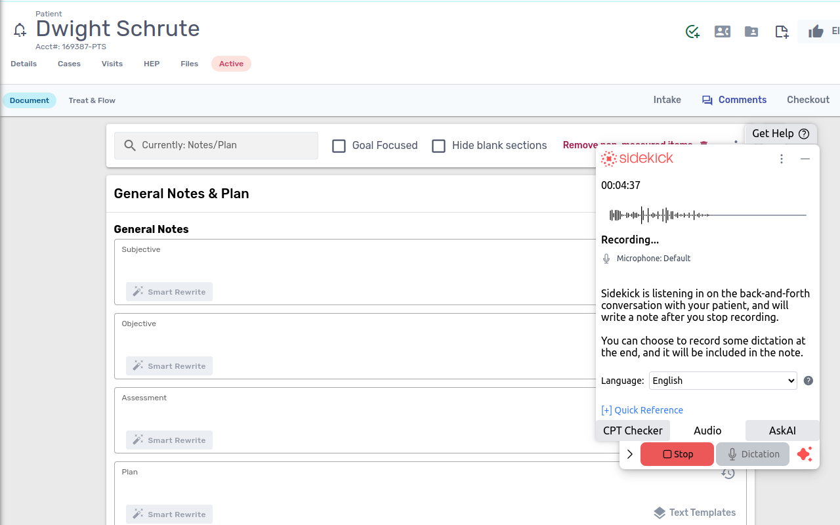Click the Dictation button
This screenshot has width=840, height=525.
pos(753,454)
